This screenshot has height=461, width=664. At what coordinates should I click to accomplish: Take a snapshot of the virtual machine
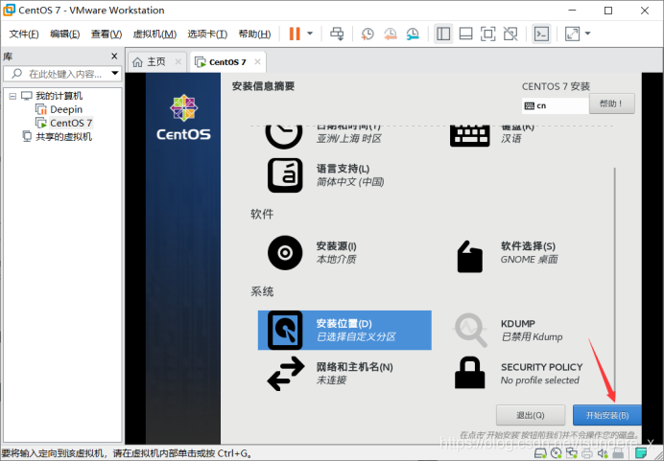368,34
